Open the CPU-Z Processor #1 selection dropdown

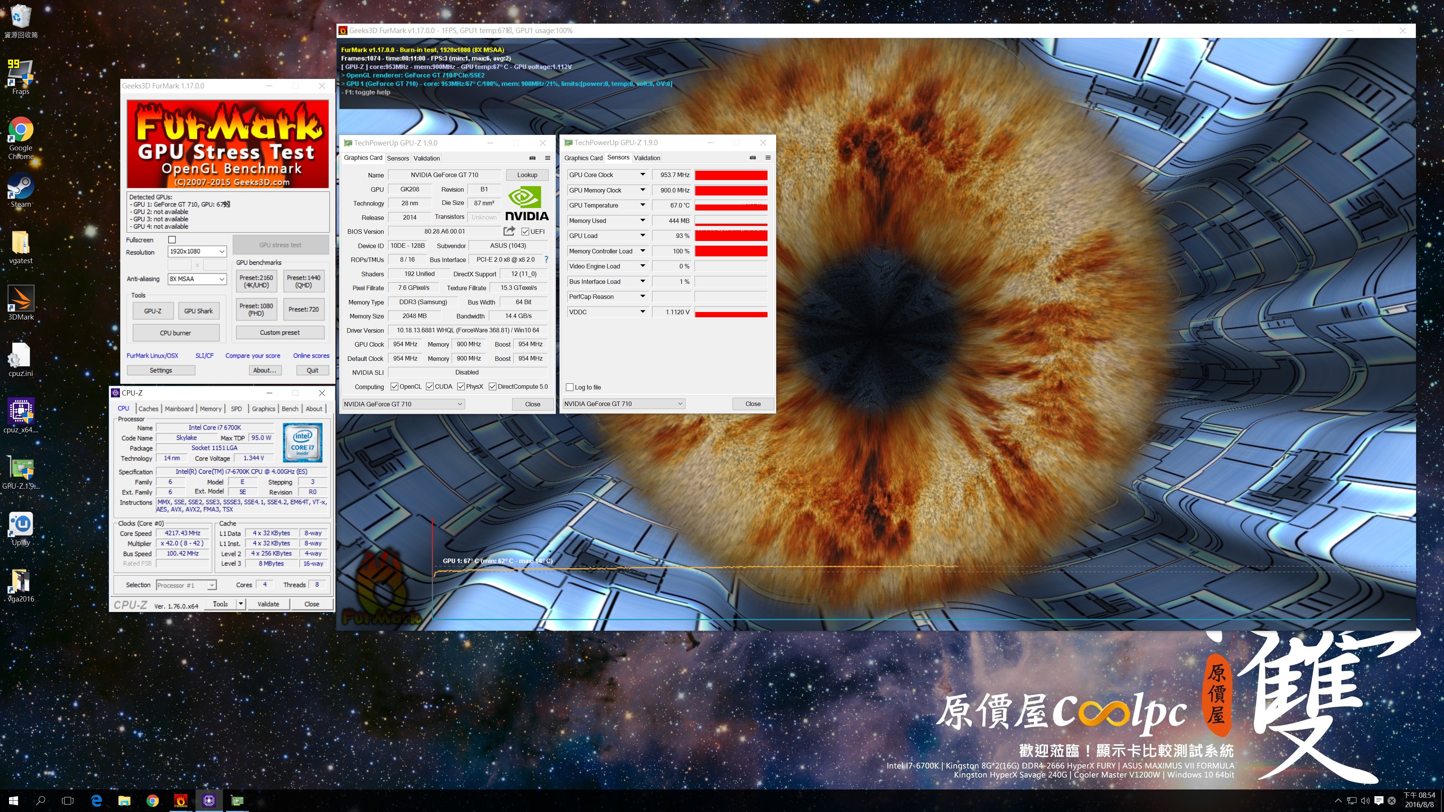point(186,585)
